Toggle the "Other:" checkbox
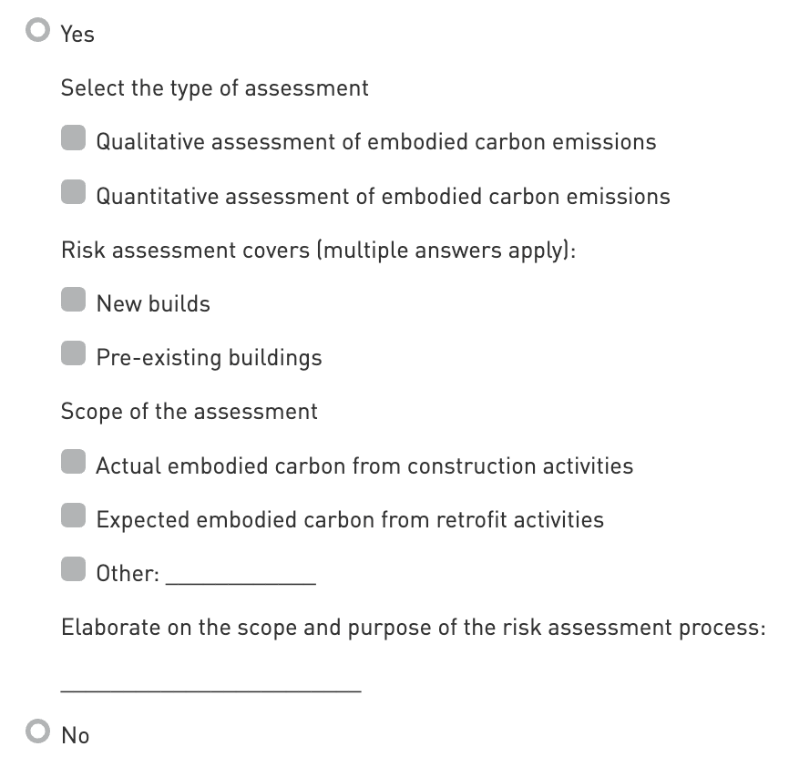The height and width of the screenshot is (767, 789). (73, 570)
